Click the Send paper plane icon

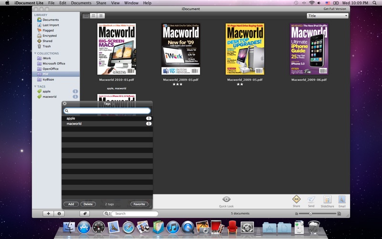point(311,199)
